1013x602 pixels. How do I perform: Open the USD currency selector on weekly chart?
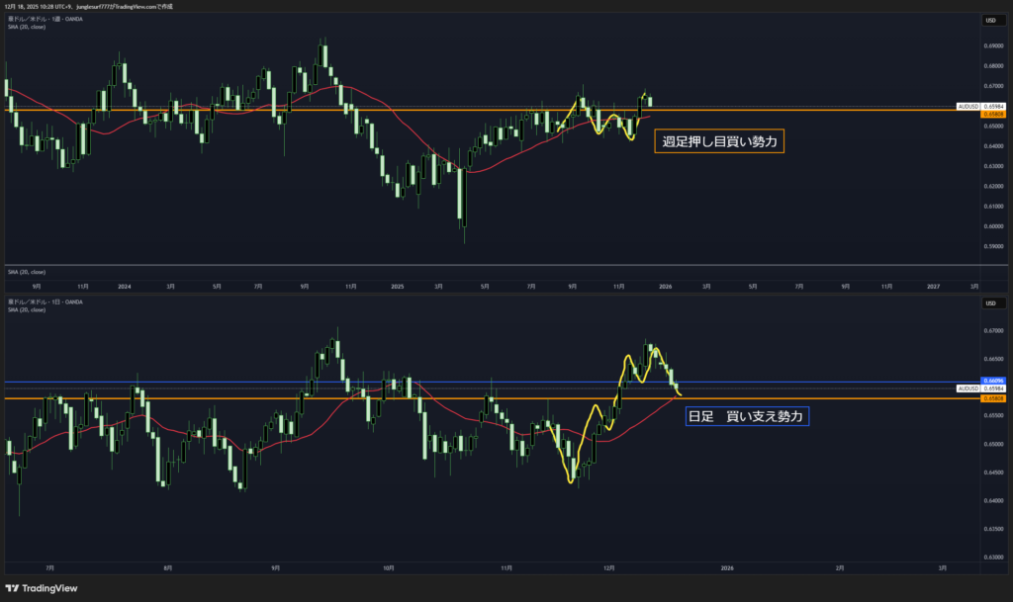988,20
